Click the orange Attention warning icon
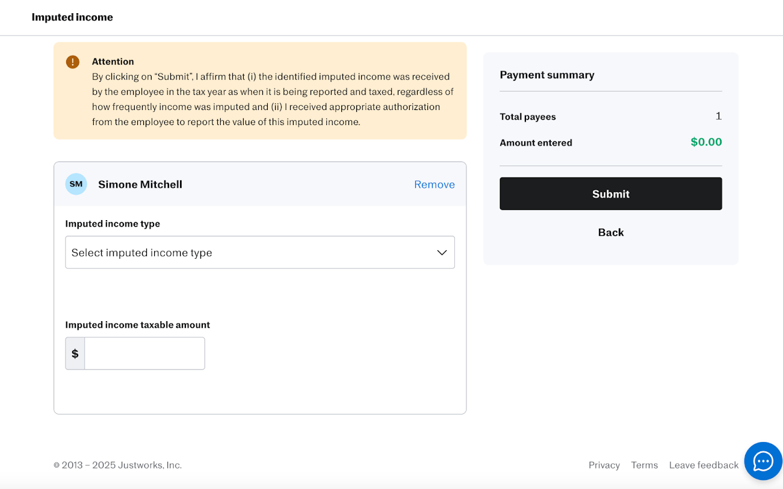This screenshot has height=489, width=783. coord(73,62)
